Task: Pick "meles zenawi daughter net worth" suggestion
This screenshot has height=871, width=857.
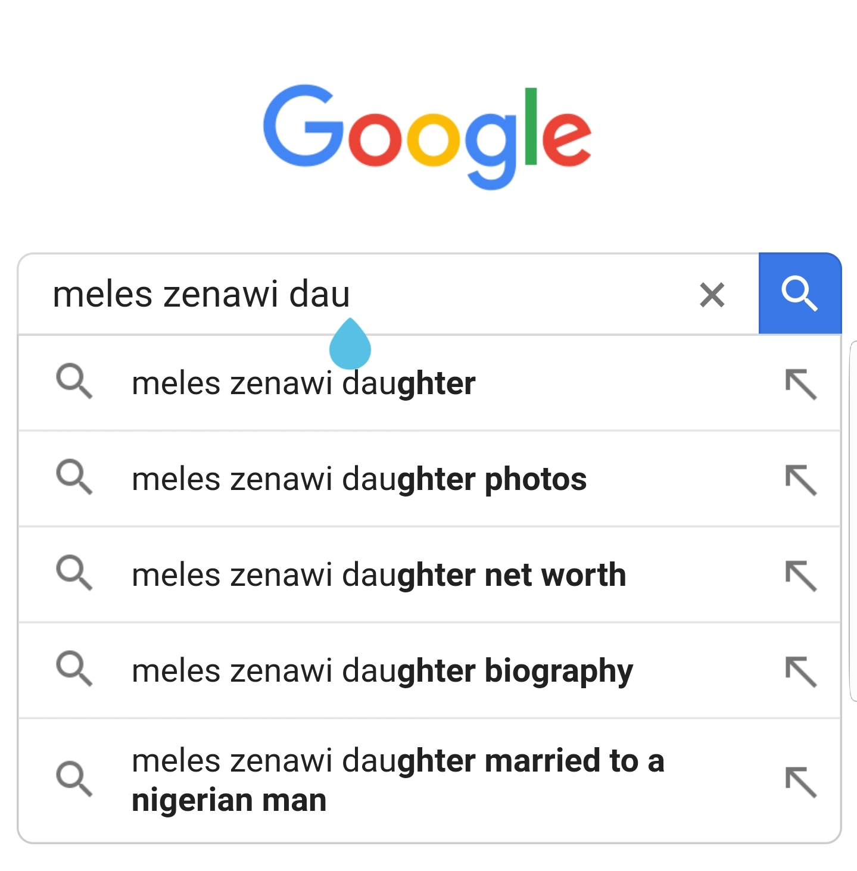Action: pyautogui.click(x=379, y=575)
